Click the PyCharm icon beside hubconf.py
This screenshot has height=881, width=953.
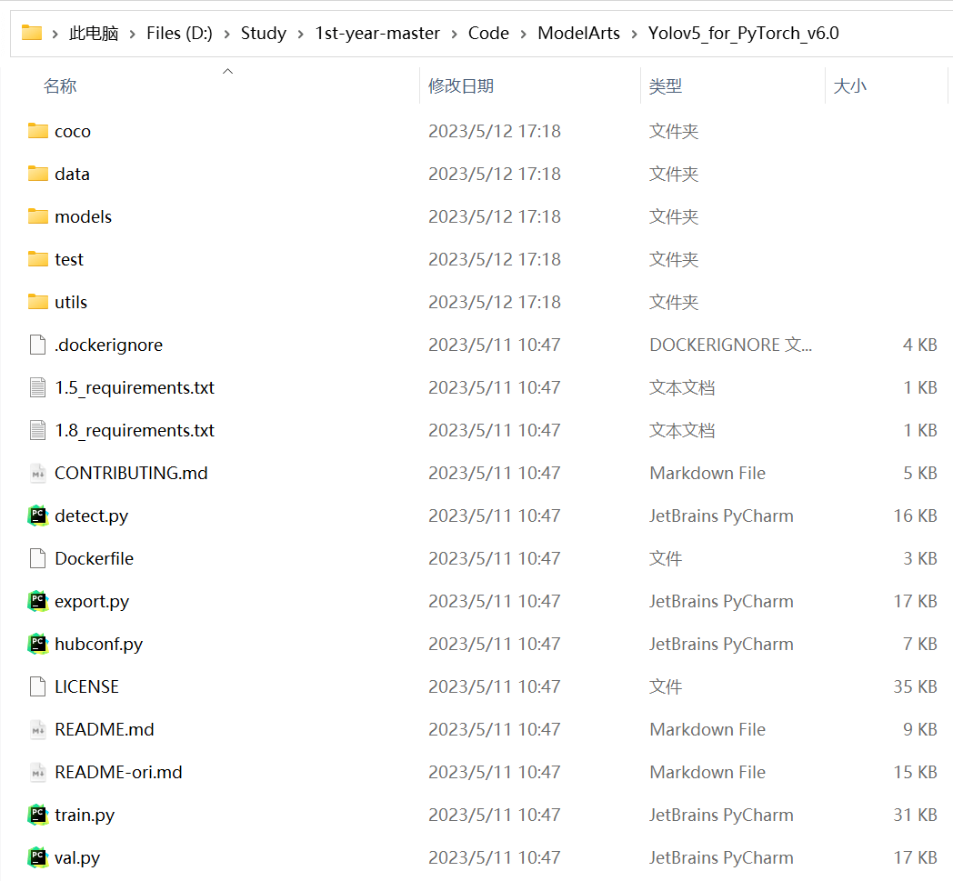click(x=37, y=644)
